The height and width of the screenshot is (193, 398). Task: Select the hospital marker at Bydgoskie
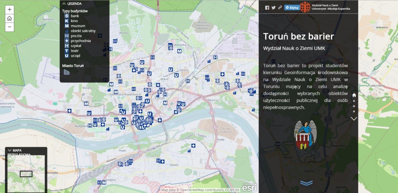point(90,125)
